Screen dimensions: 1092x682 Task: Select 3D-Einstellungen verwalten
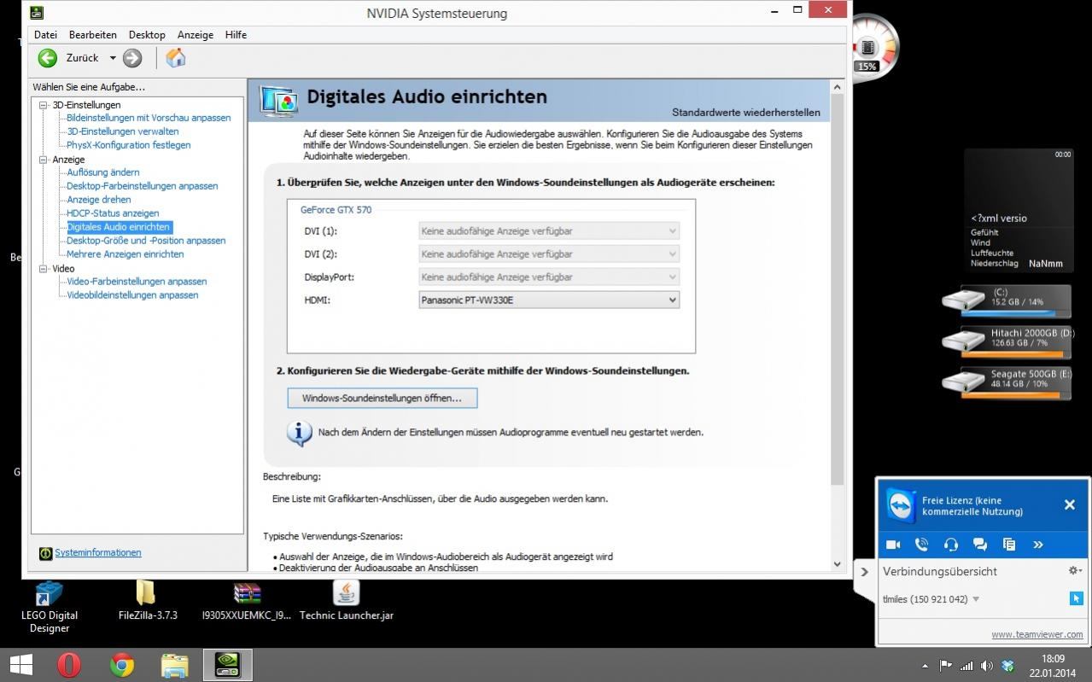tap(123, 131)
